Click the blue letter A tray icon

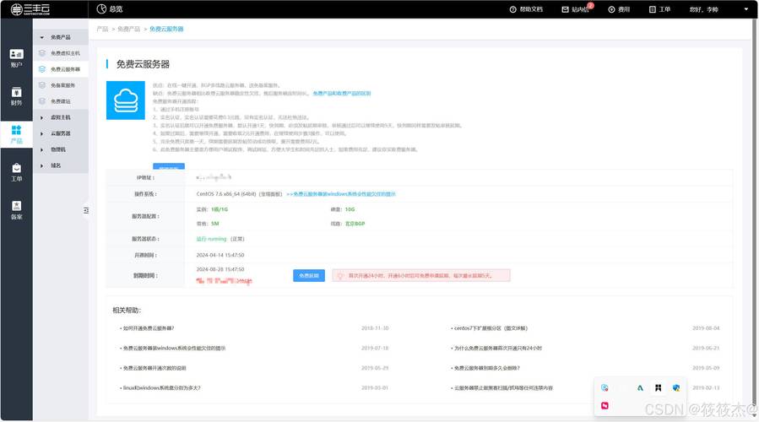tap(640, 387)
